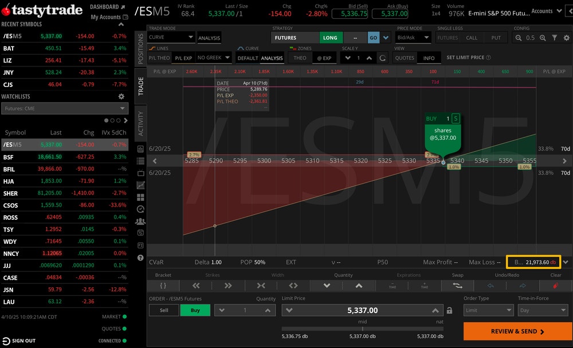
Task: Click SIGN OUT
Action: coord(19,341)
